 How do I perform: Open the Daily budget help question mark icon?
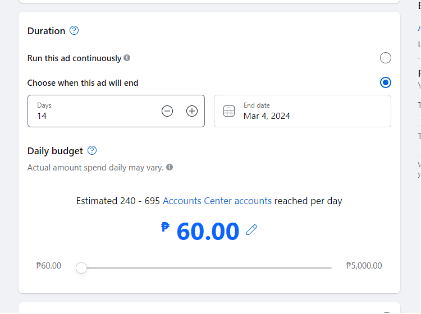coord(92,150)
